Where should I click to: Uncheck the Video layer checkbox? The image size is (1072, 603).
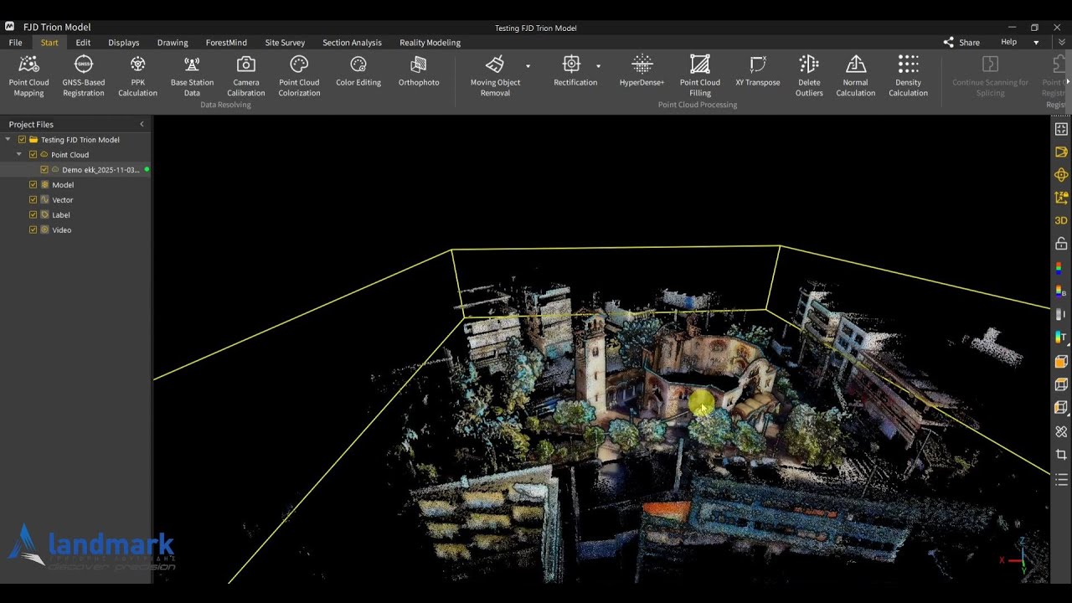33,230
